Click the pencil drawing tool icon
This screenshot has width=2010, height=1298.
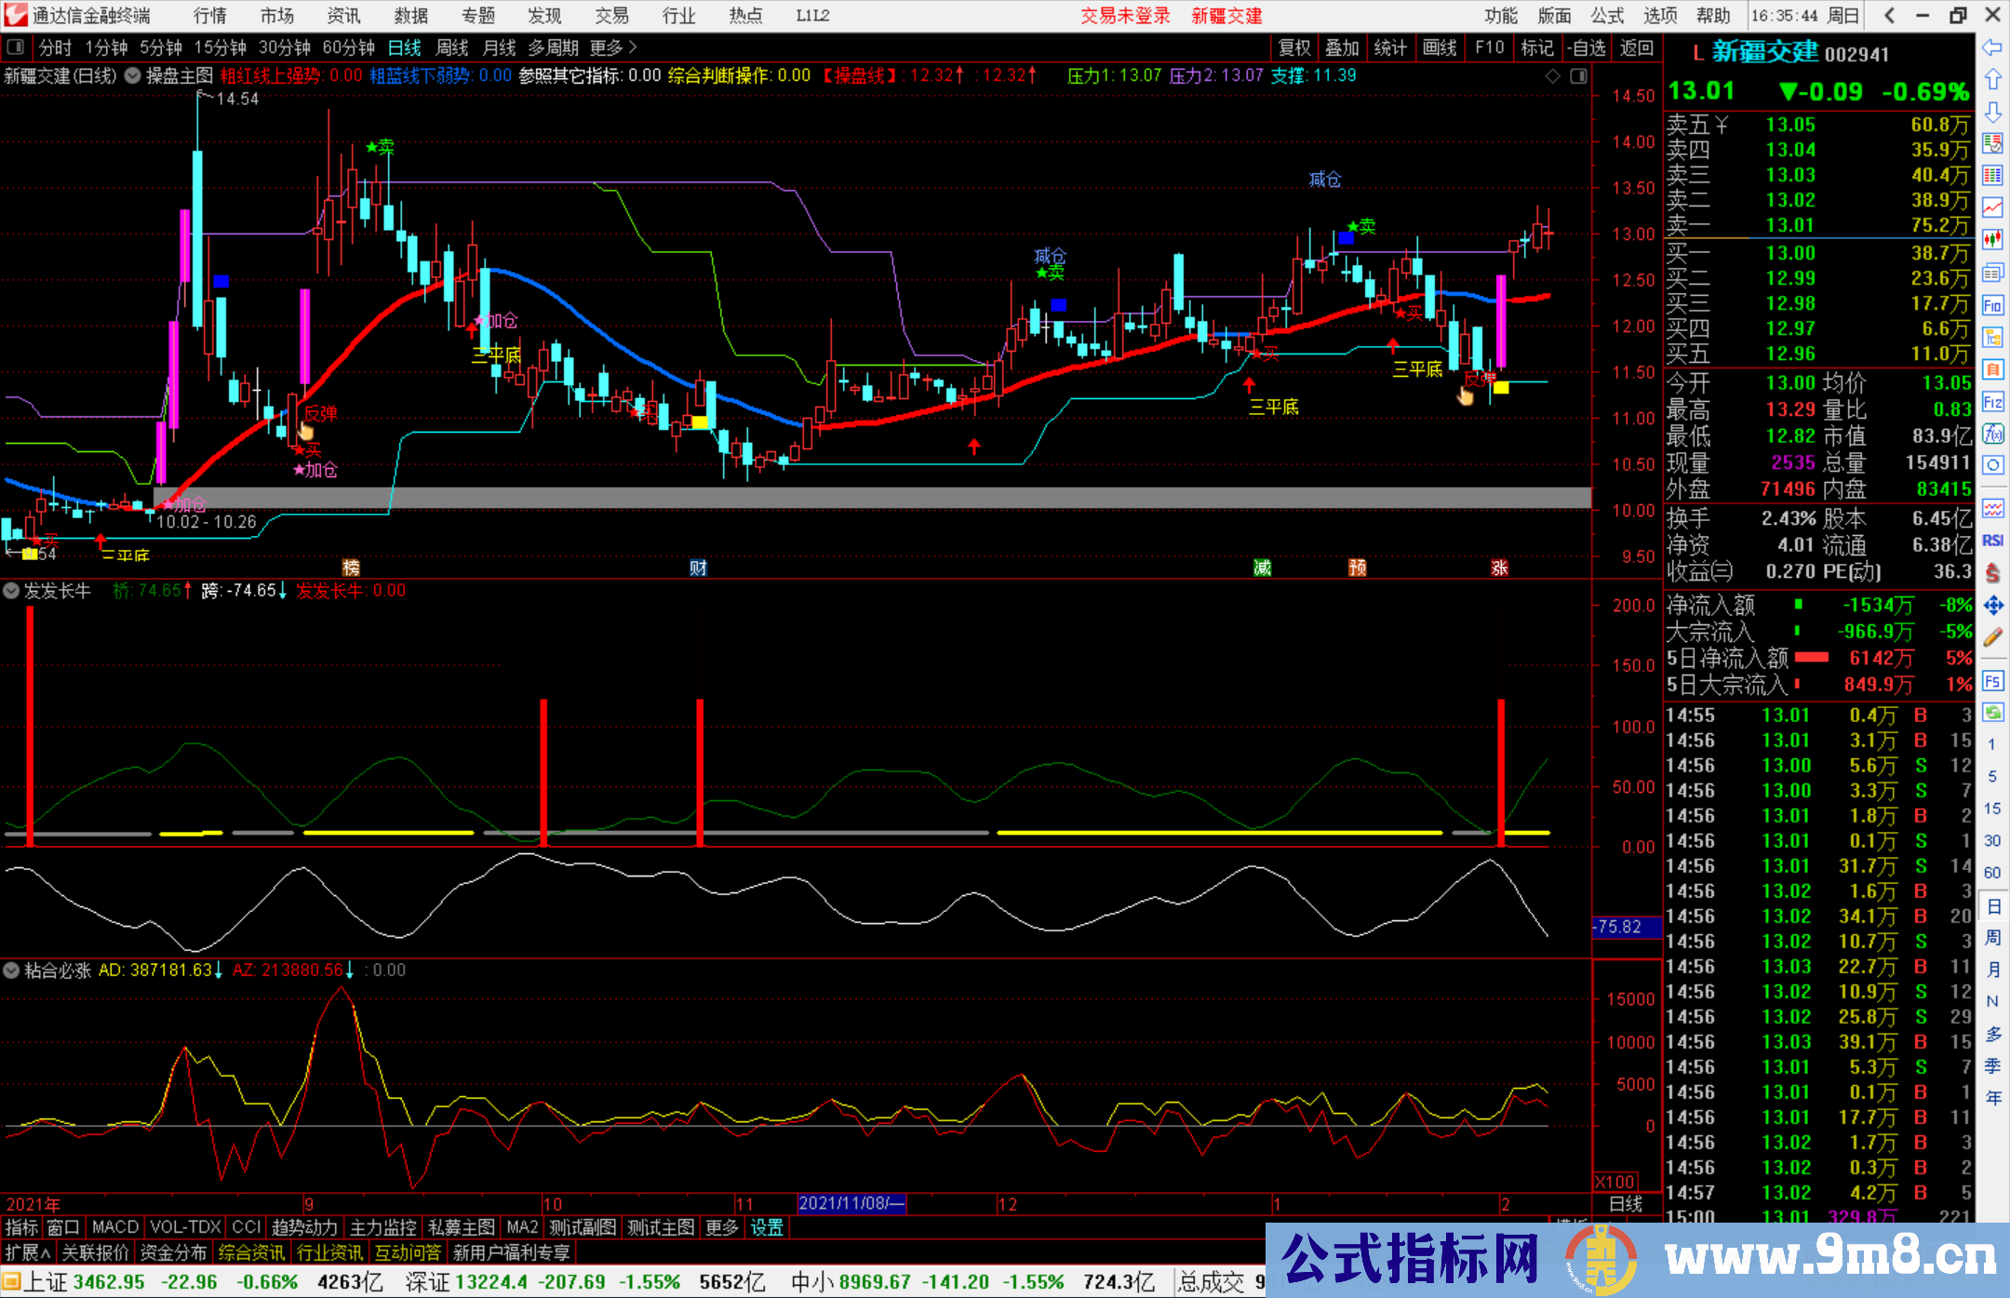(1992, 637)
